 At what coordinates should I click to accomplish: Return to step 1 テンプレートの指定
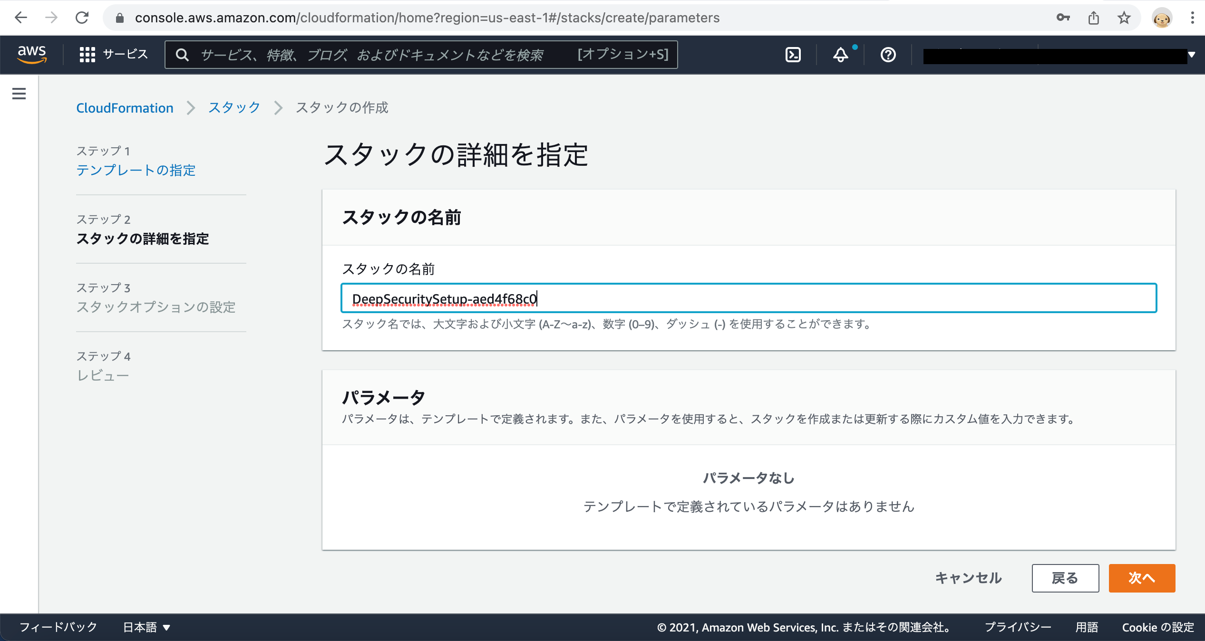[x=136, y=170]
